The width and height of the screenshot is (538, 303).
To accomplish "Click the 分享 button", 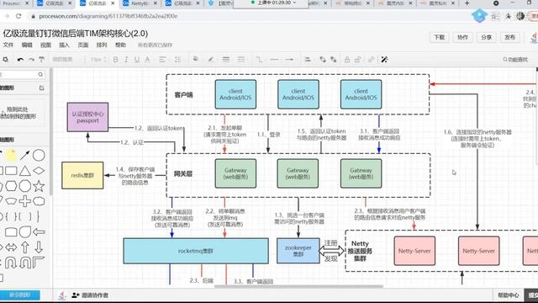I will click(x=486, y=37).
